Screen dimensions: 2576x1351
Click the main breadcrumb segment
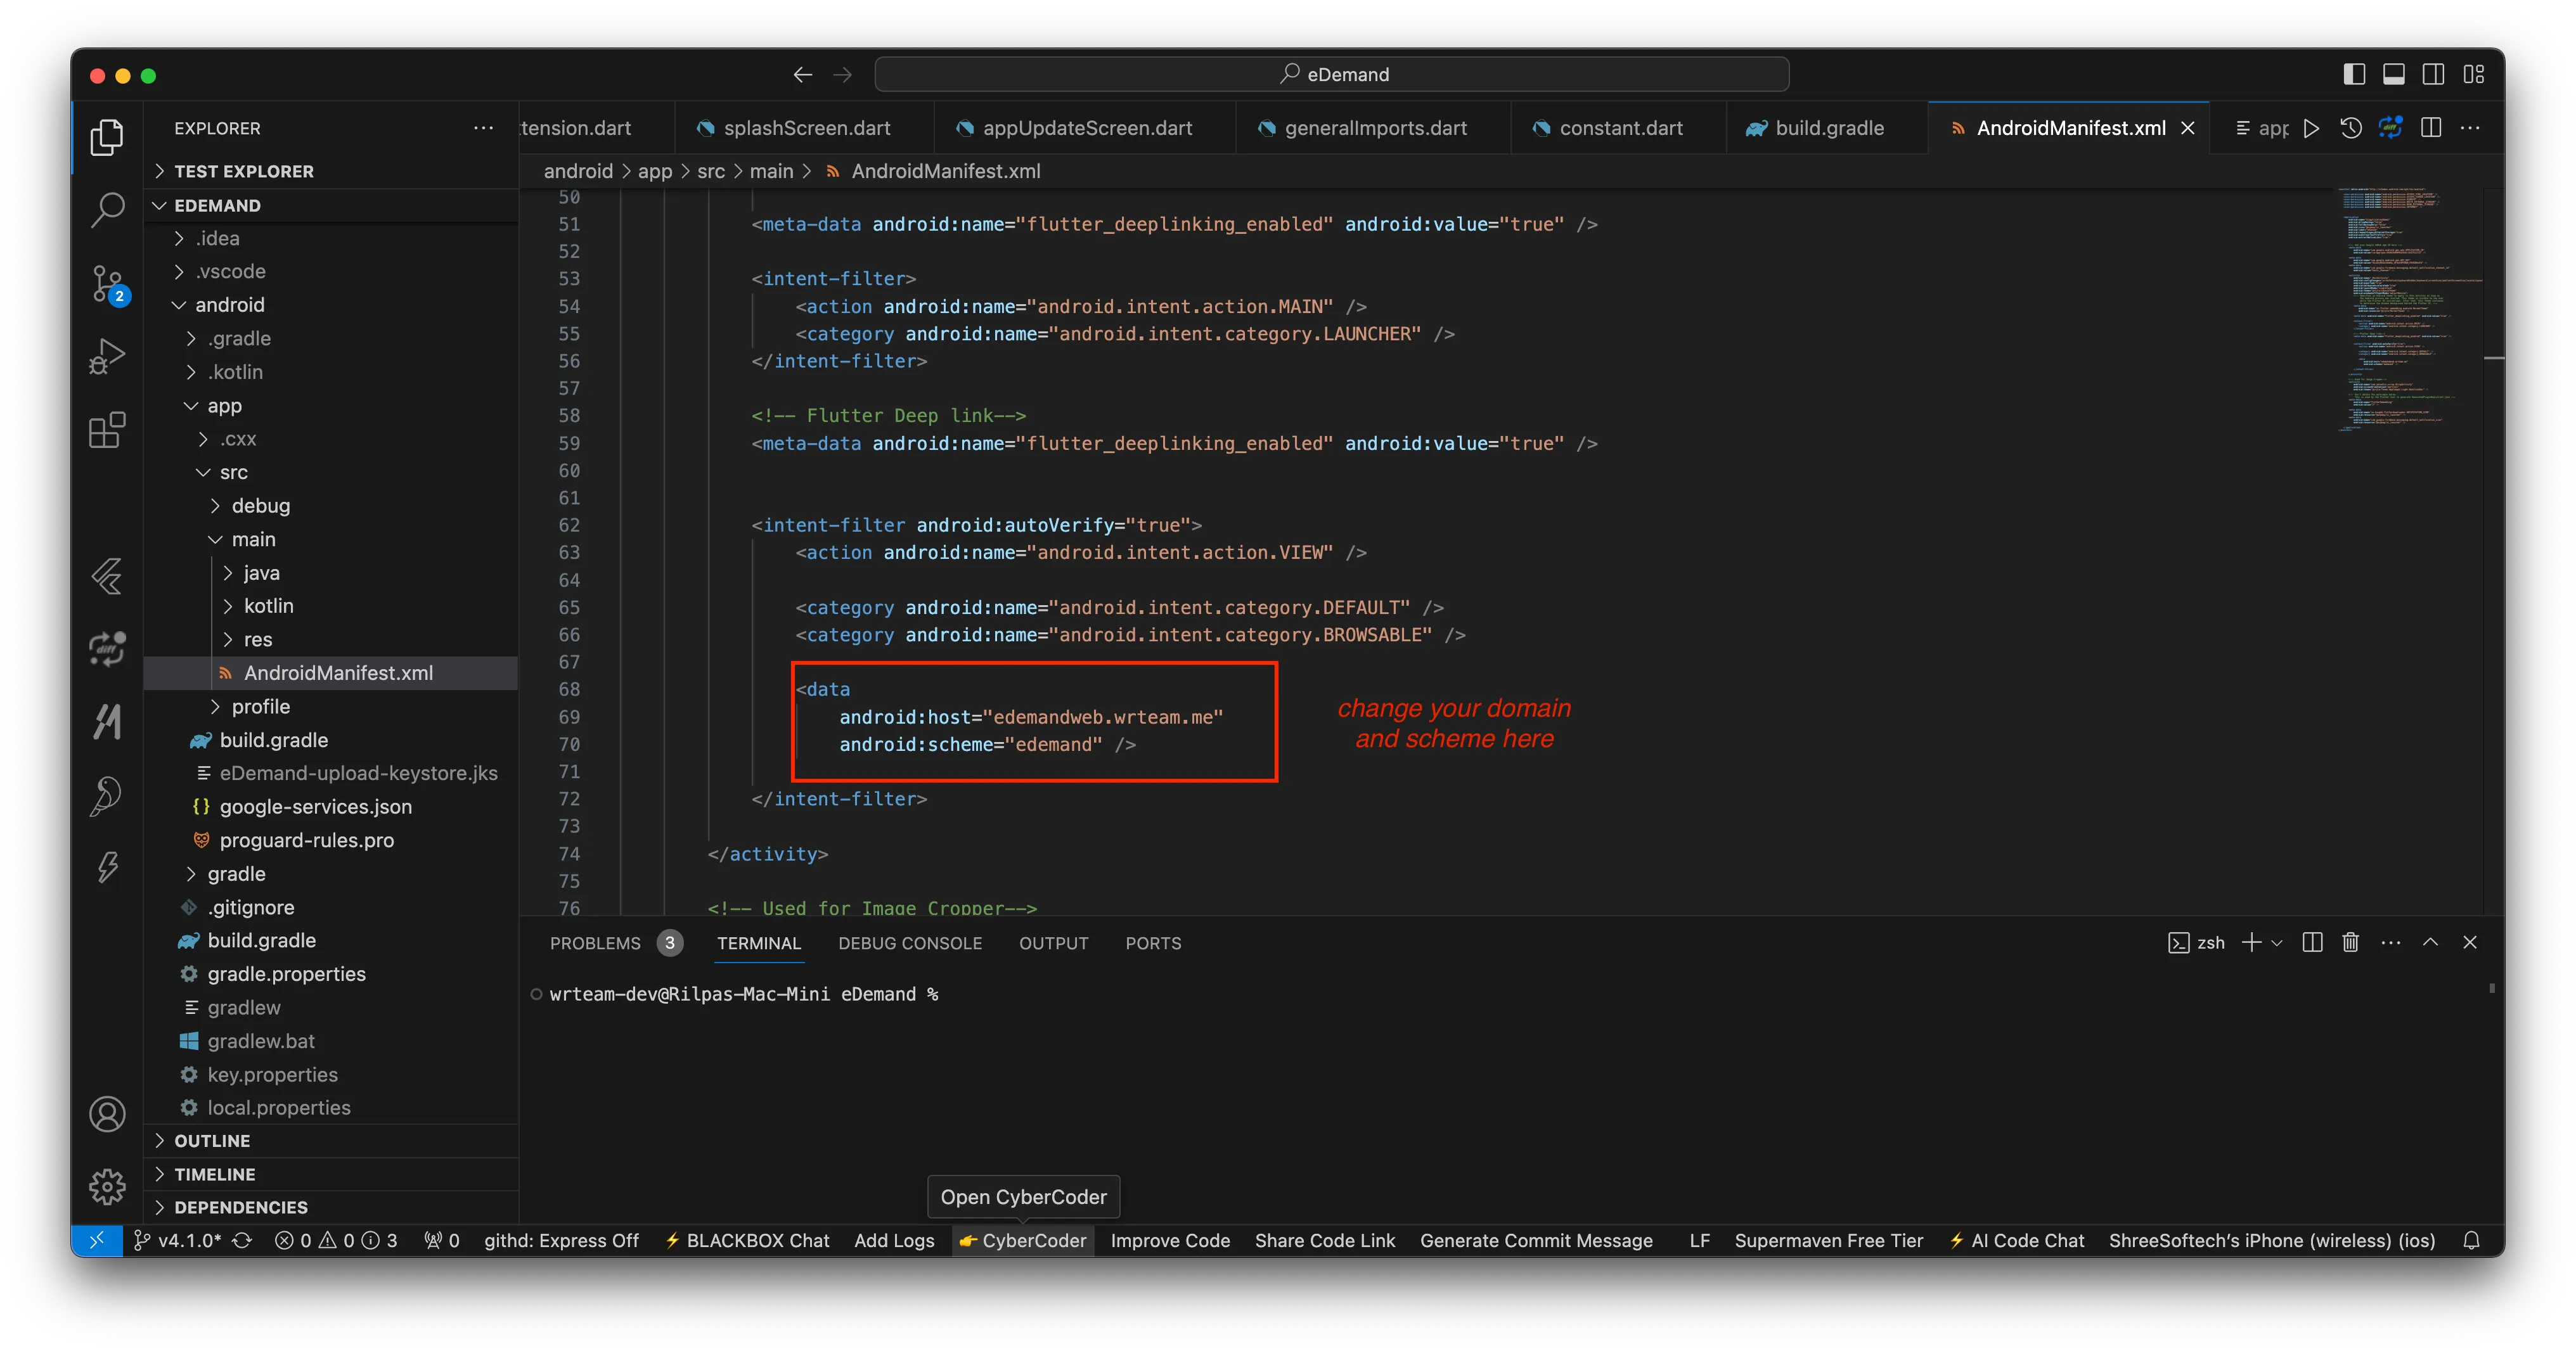click(771, 171)
